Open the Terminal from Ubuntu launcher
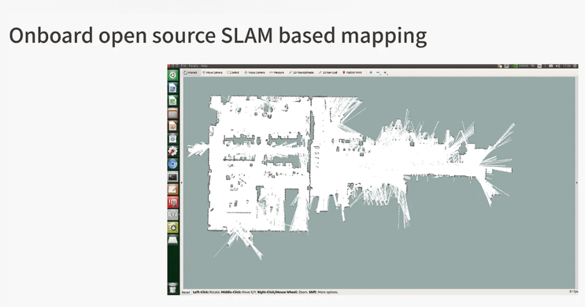585x307 pixels. click(172, 177)
